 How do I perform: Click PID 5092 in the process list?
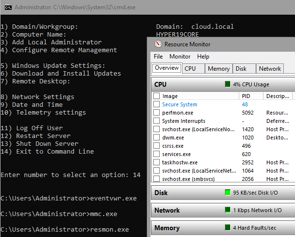coord(248,113)
